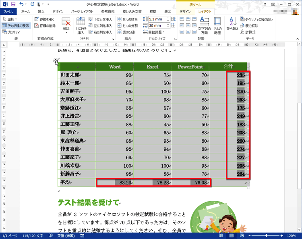The width and height of the screenshot is (302, 239).
Task: Click 下に行を挿入 insert row below
Action: pos(100,19)
